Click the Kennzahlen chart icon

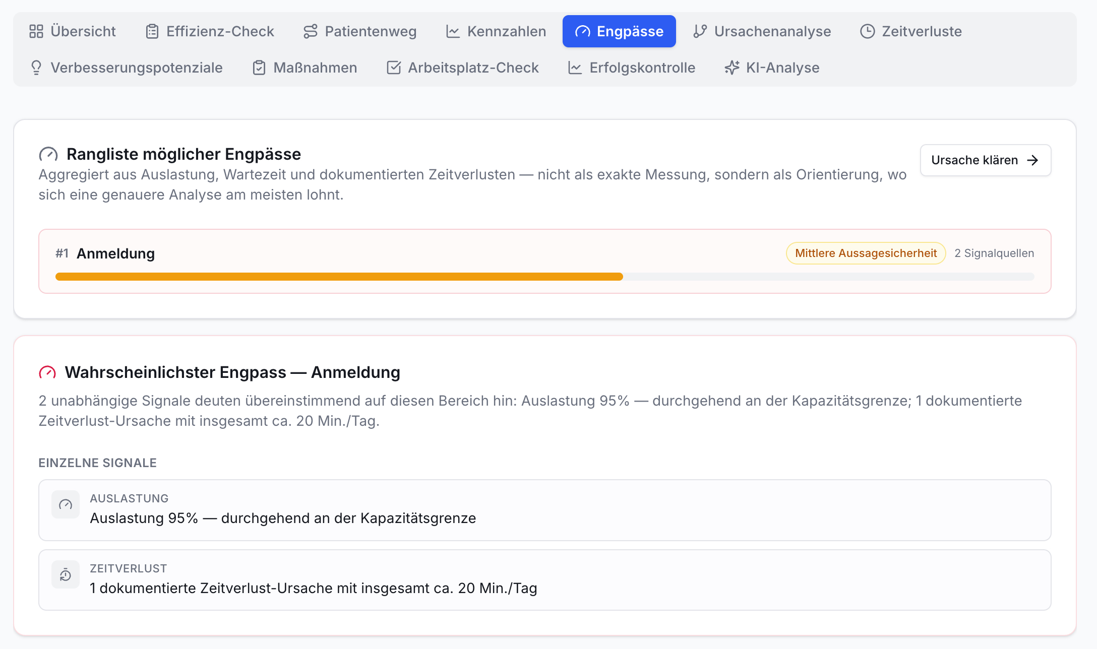453,31
